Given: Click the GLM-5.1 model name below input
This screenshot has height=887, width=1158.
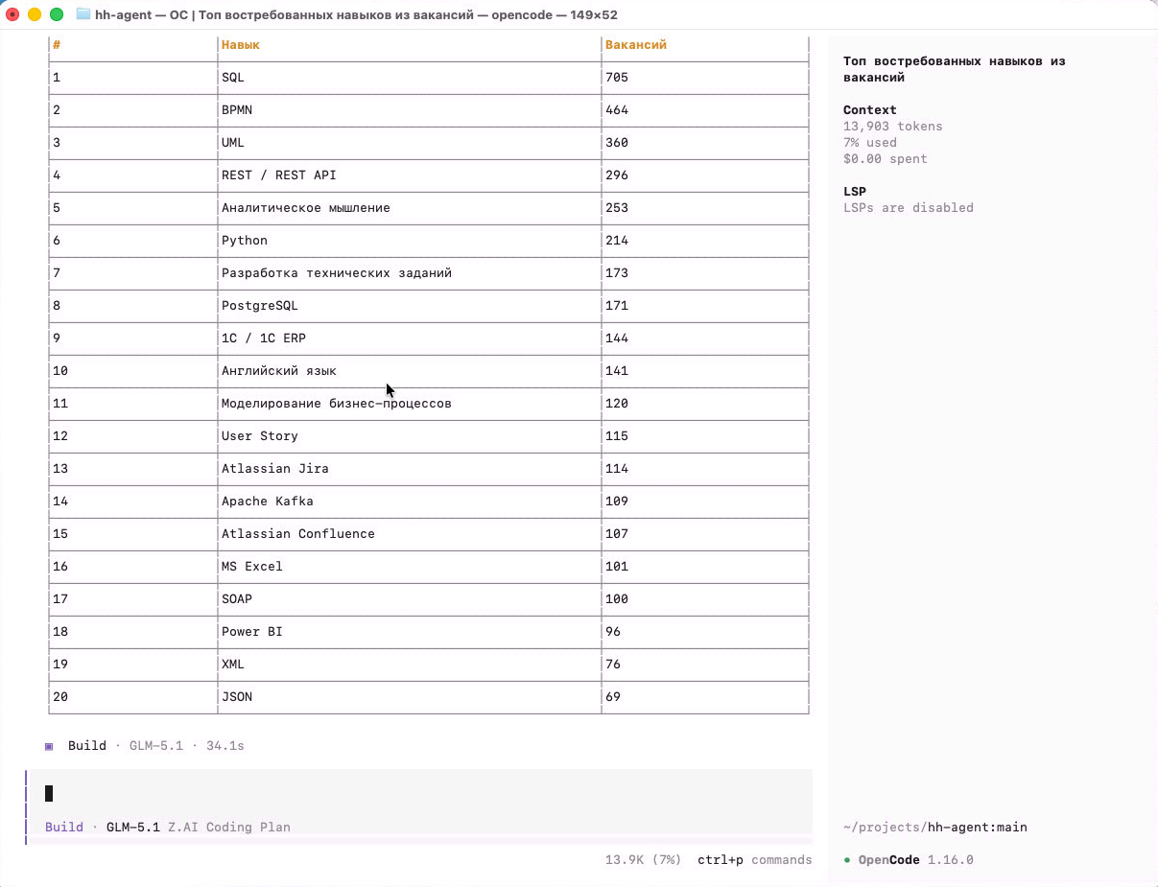Looking at the screenshot, I should click(x=133, y=827).
